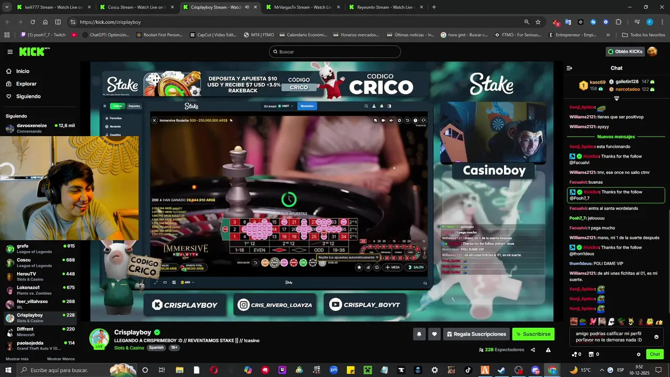Share the stream with the share icon
Image resolution: width=670 pixels, height=377 pixels.
(533, 350)
